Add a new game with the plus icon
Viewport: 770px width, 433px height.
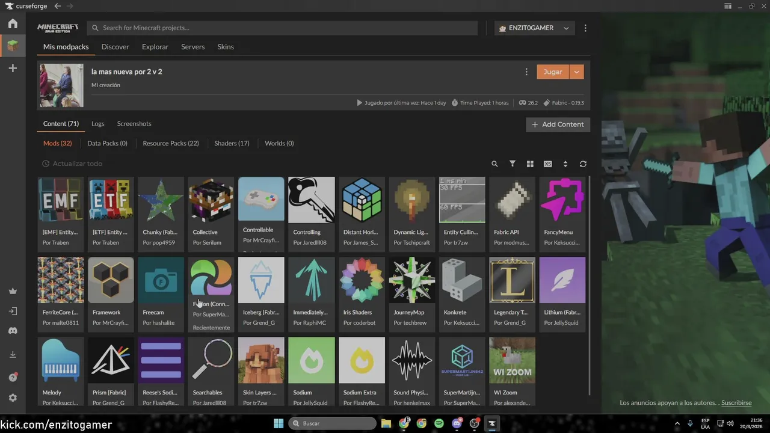click(x=13, y=69)
